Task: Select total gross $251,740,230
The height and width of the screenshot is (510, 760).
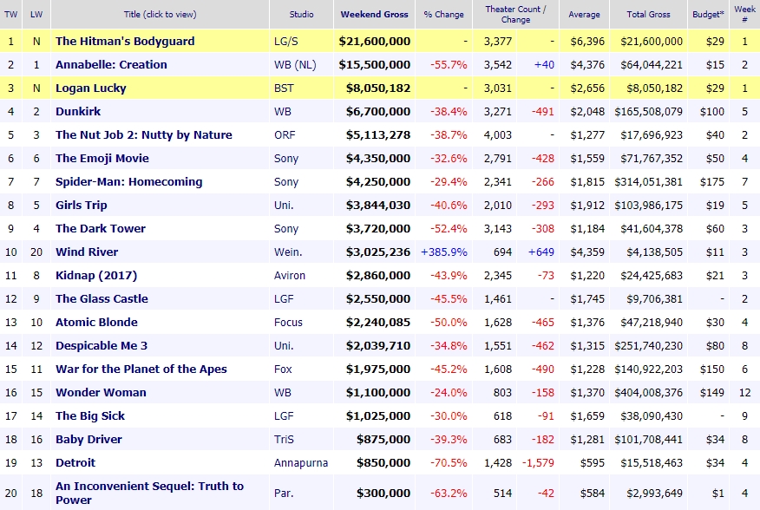Action: coord(649,346)
